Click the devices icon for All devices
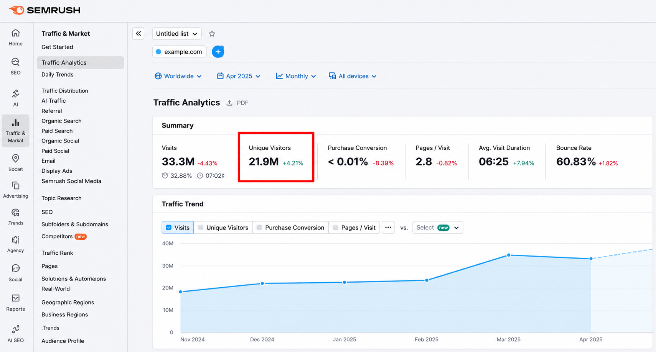The width and height of the screenshot is (656, 352). [x=332, y=76]
